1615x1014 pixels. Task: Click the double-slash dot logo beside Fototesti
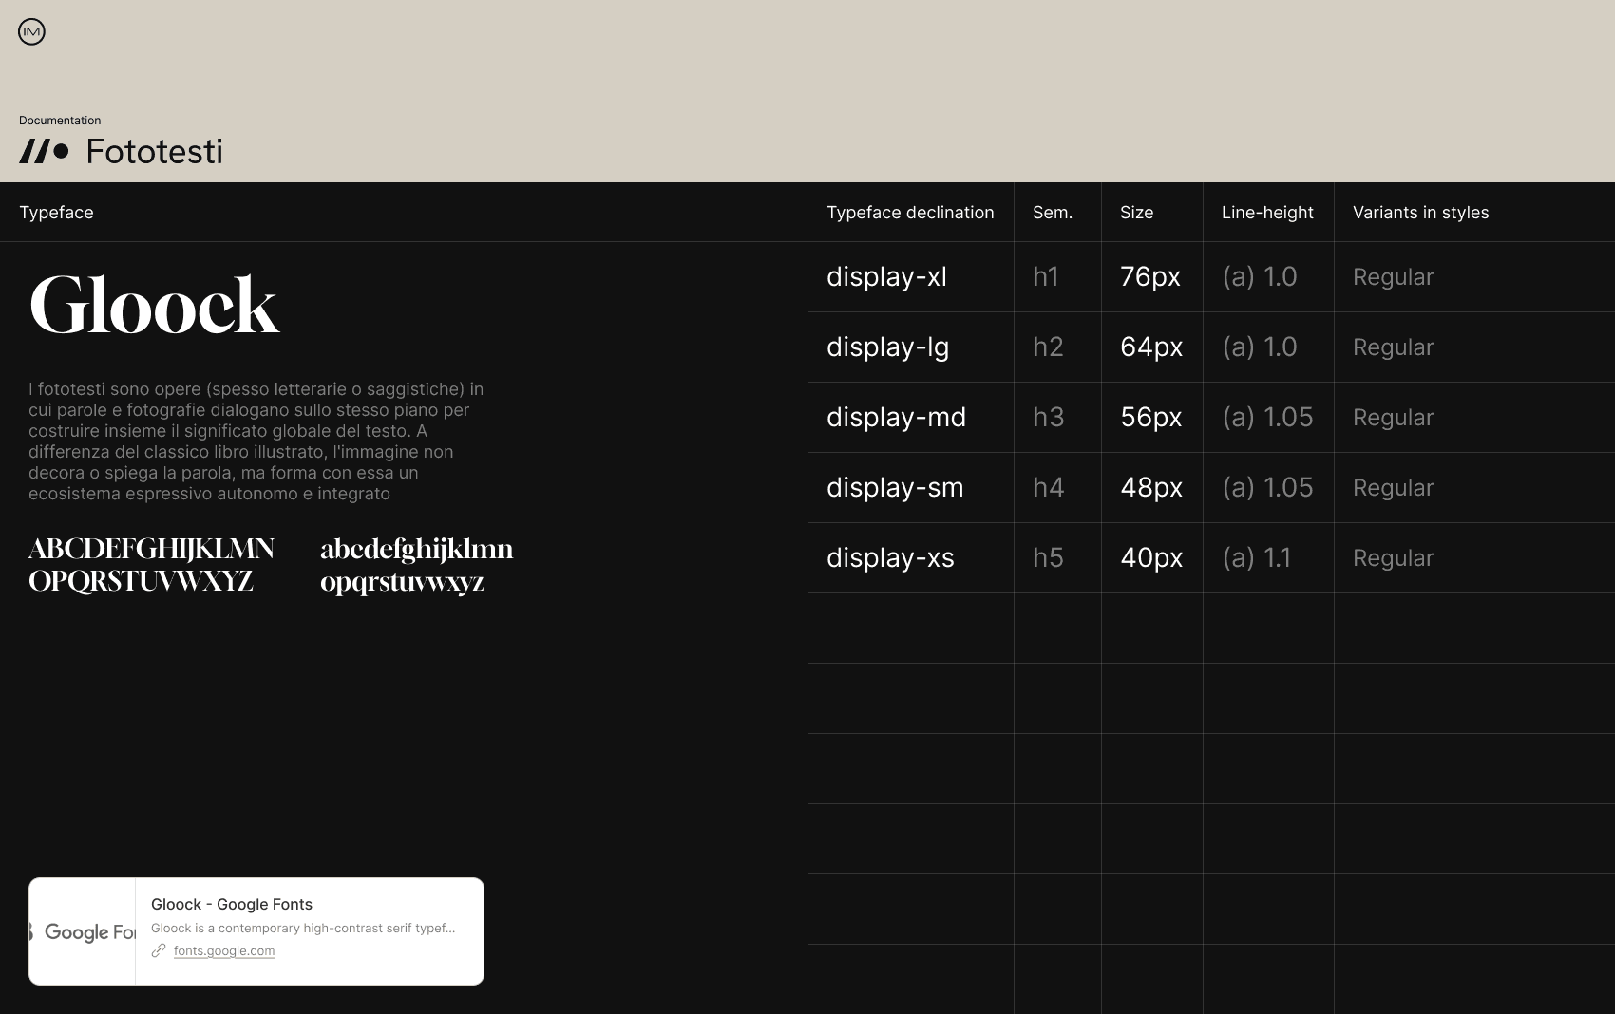coord(44,151)
